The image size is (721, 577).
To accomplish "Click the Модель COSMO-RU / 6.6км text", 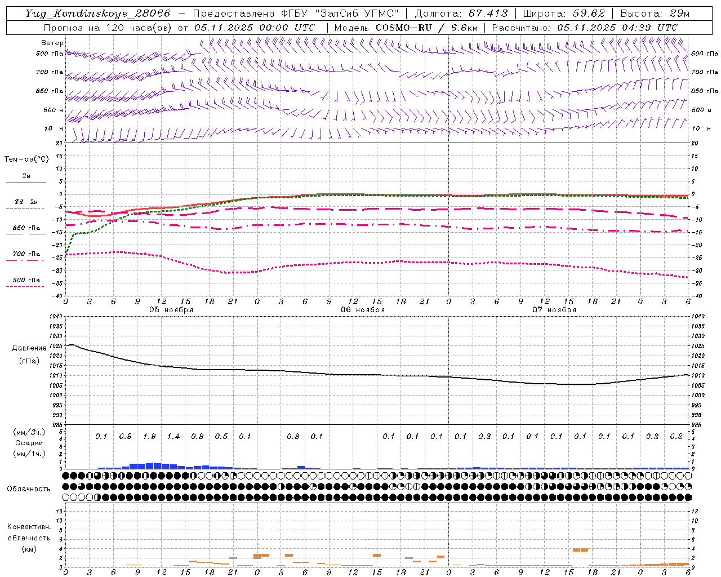I will click(x=406, y=28).
